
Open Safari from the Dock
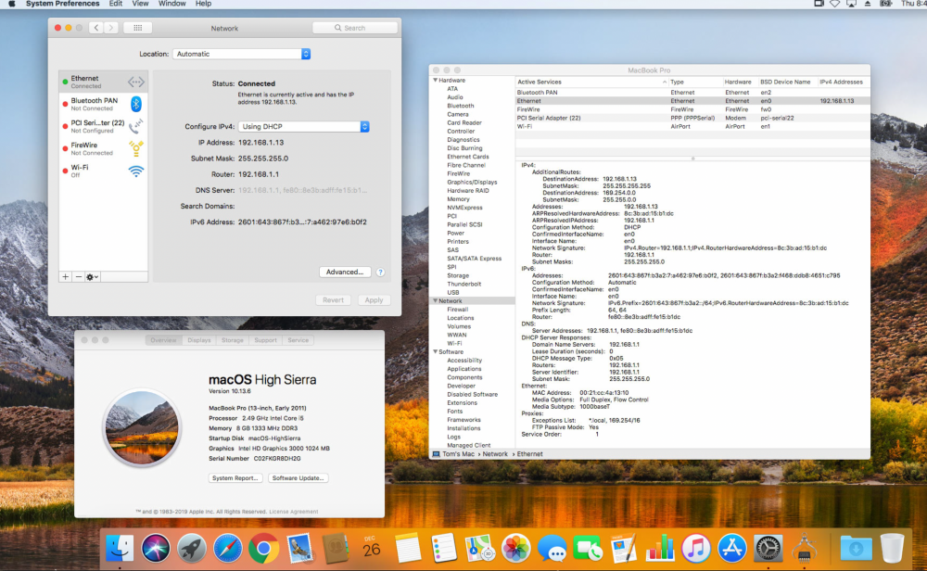[x=228, y=548]
